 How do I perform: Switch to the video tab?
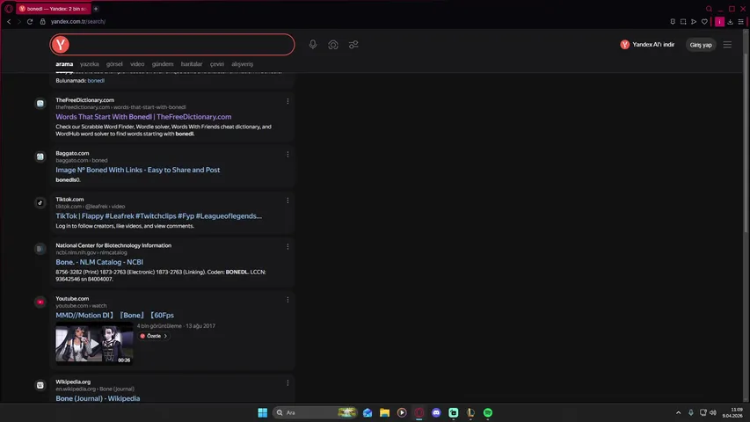tap(137, 64)
